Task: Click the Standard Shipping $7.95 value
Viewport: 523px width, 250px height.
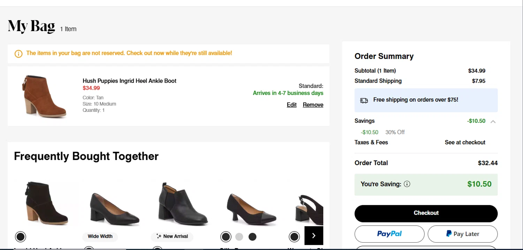Action: (478, 81)
